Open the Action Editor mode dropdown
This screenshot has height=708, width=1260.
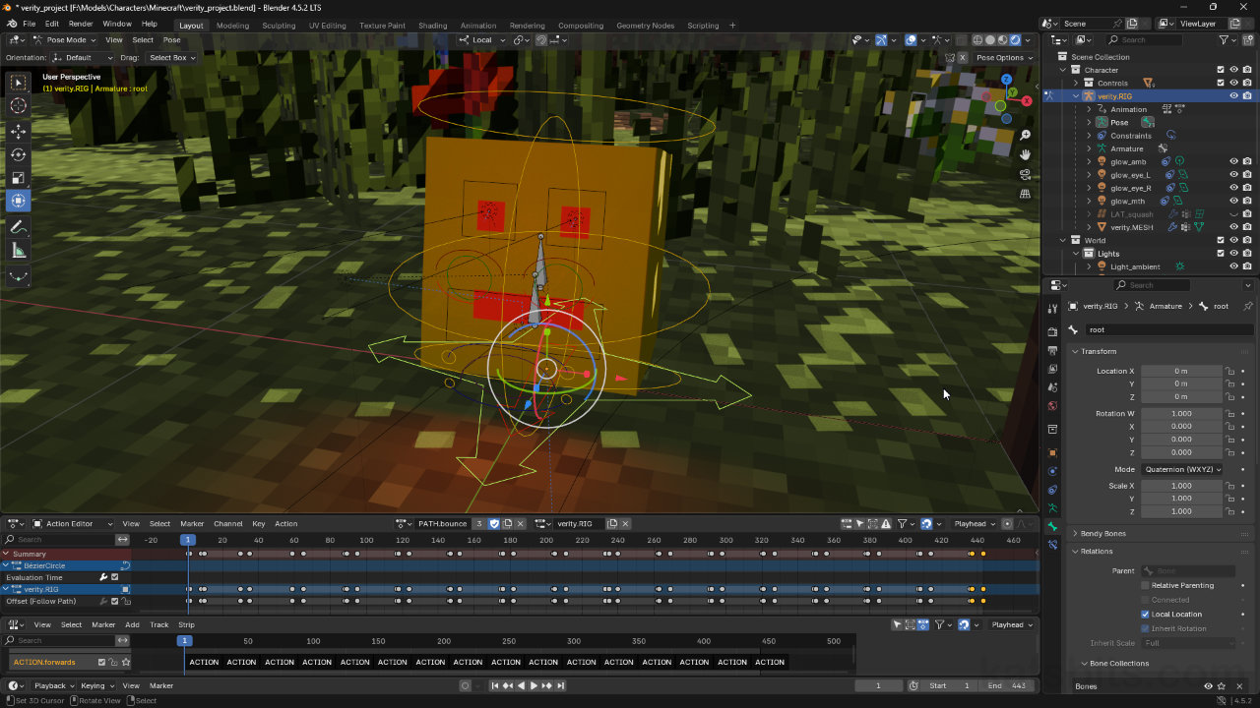(x=73, y=523)
